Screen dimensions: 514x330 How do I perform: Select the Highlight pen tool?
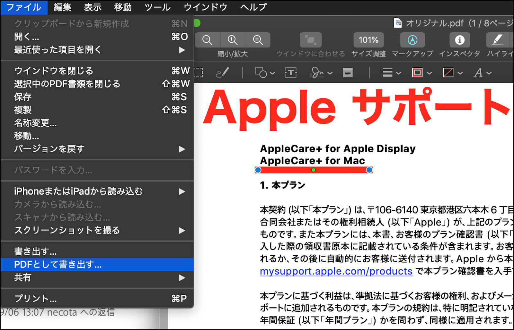coord(497,40)
